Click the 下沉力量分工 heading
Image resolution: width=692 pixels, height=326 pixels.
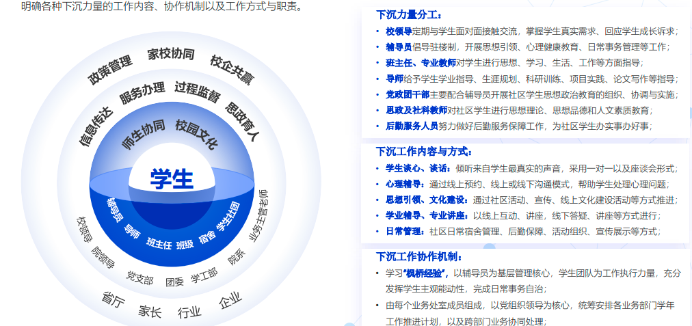click(x=409, y=14)
